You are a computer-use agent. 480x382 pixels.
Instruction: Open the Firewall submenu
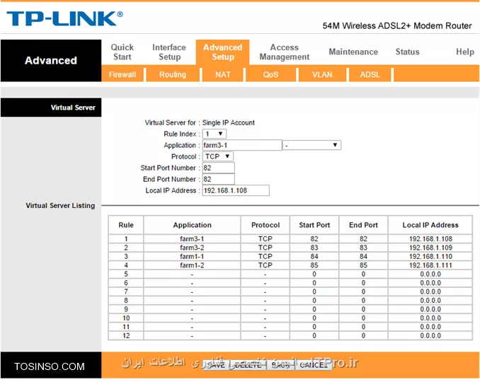(122, 74)
